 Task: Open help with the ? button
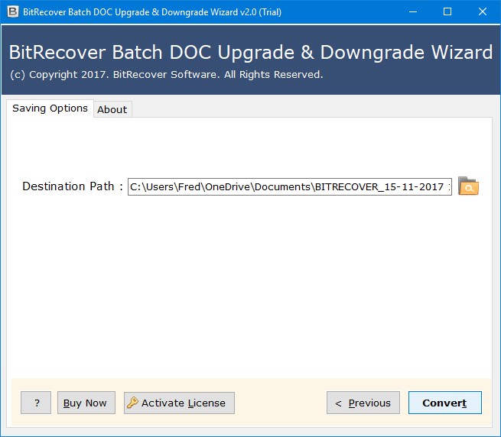(36, 403)
